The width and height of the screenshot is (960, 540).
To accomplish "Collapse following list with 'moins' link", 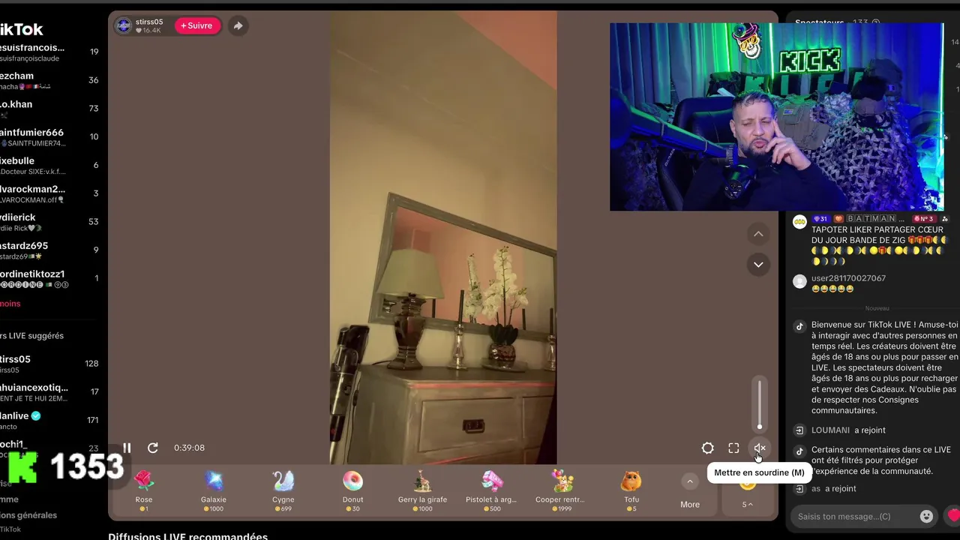I will pyautogui.click(x=10, y=304).
